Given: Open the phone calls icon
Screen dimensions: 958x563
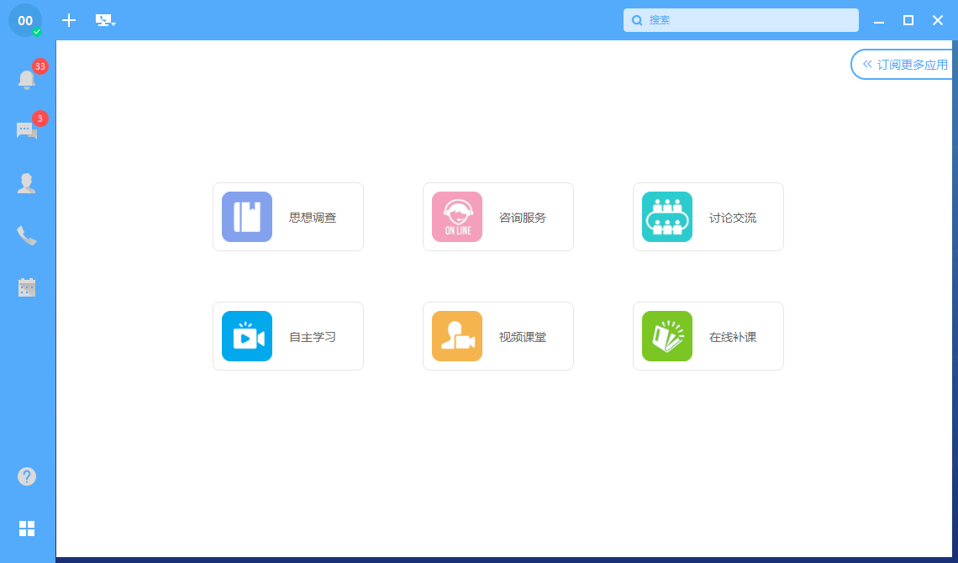Looking at the screenshot, I should pos(27,235).
